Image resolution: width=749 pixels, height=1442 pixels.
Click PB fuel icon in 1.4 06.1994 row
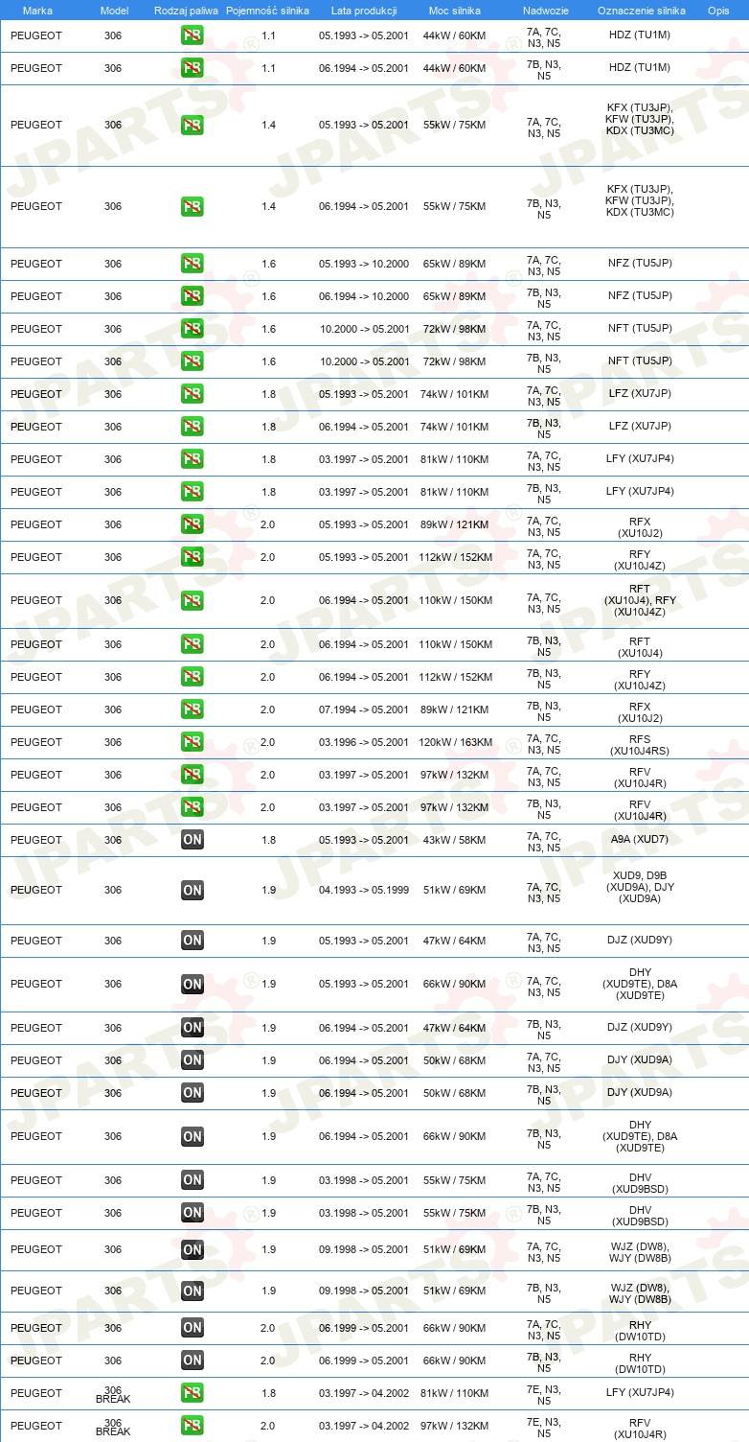[193, 206]
